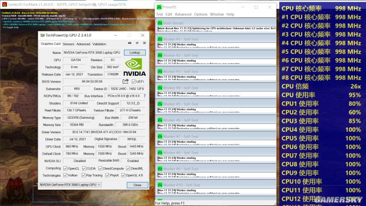366x206 pixels.
Task: Click the GPU-Z refresh icon
Action: pyautogui.click(x=137, y=43)
